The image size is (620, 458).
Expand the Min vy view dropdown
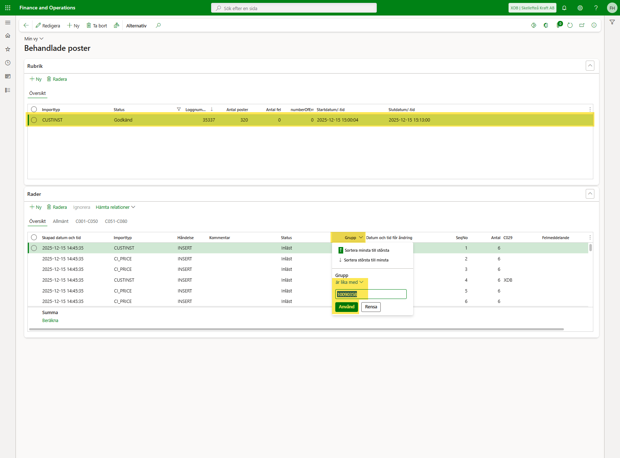pos(34,39)
